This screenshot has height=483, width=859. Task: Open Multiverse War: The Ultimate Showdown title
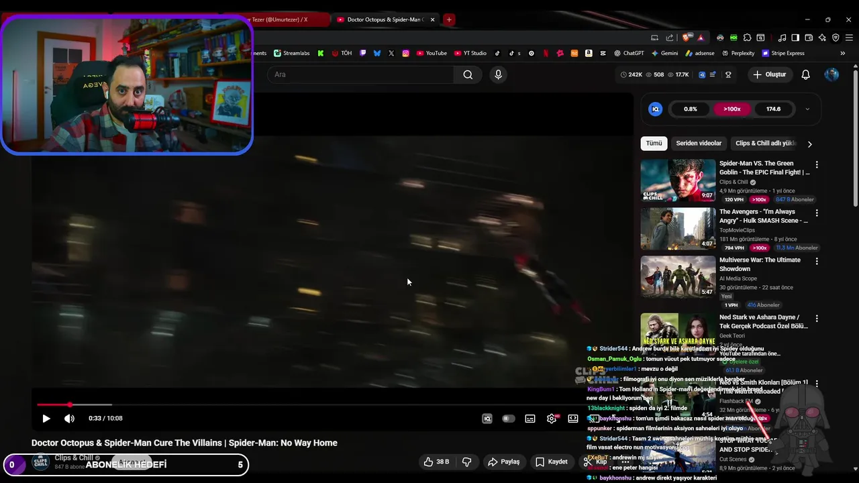click(760, 264)
